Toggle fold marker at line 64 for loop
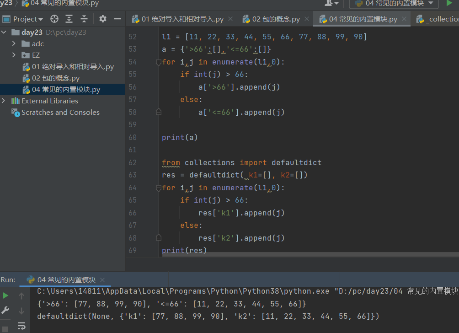The height and width of the screenshot is (333, 459). tap(159, 188)
